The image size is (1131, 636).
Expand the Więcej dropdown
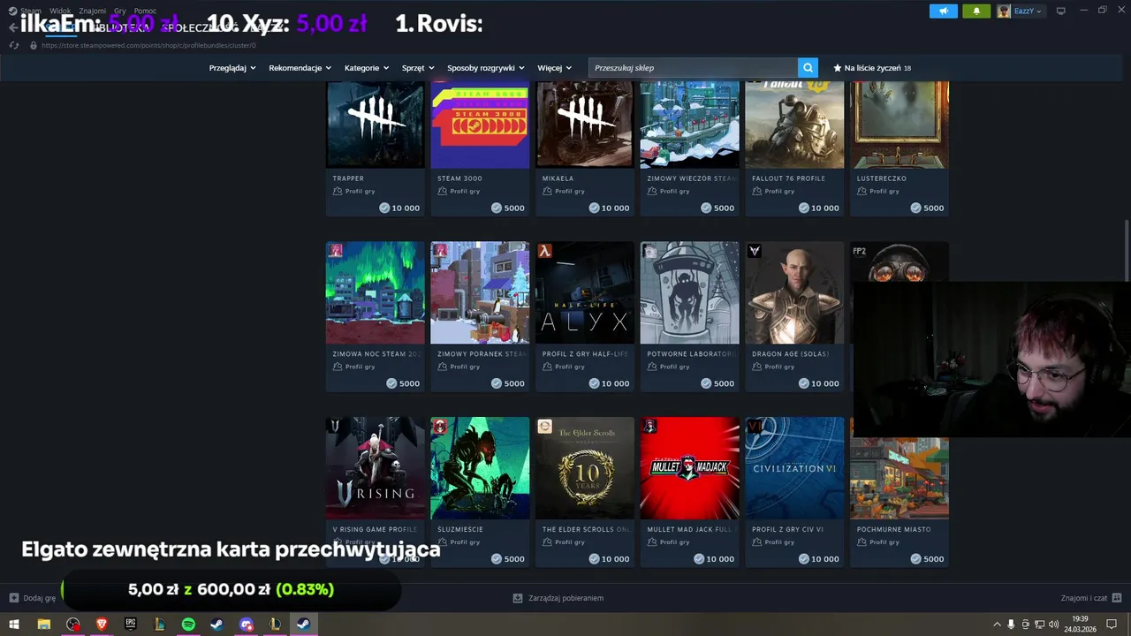554,67
